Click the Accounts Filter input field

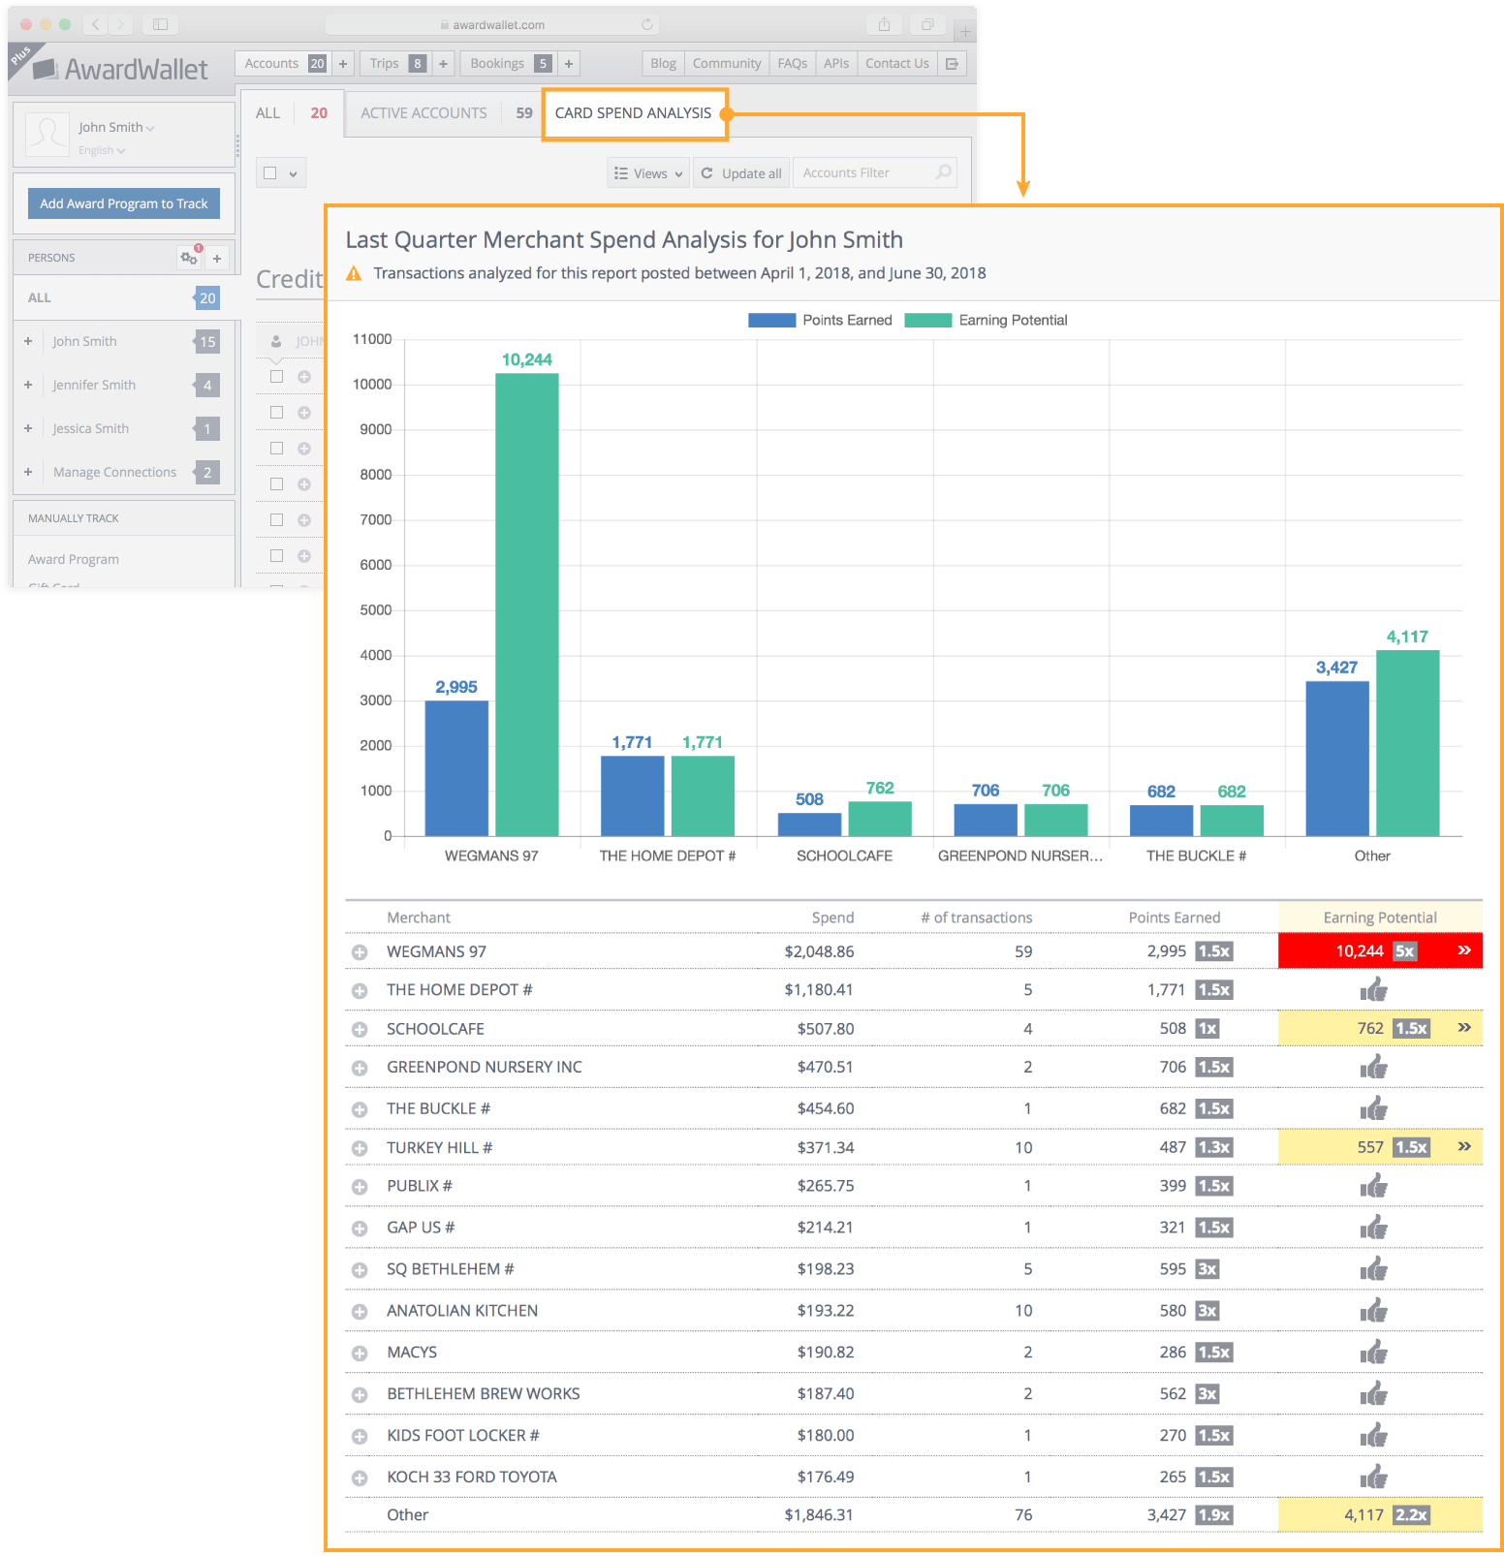874,173
